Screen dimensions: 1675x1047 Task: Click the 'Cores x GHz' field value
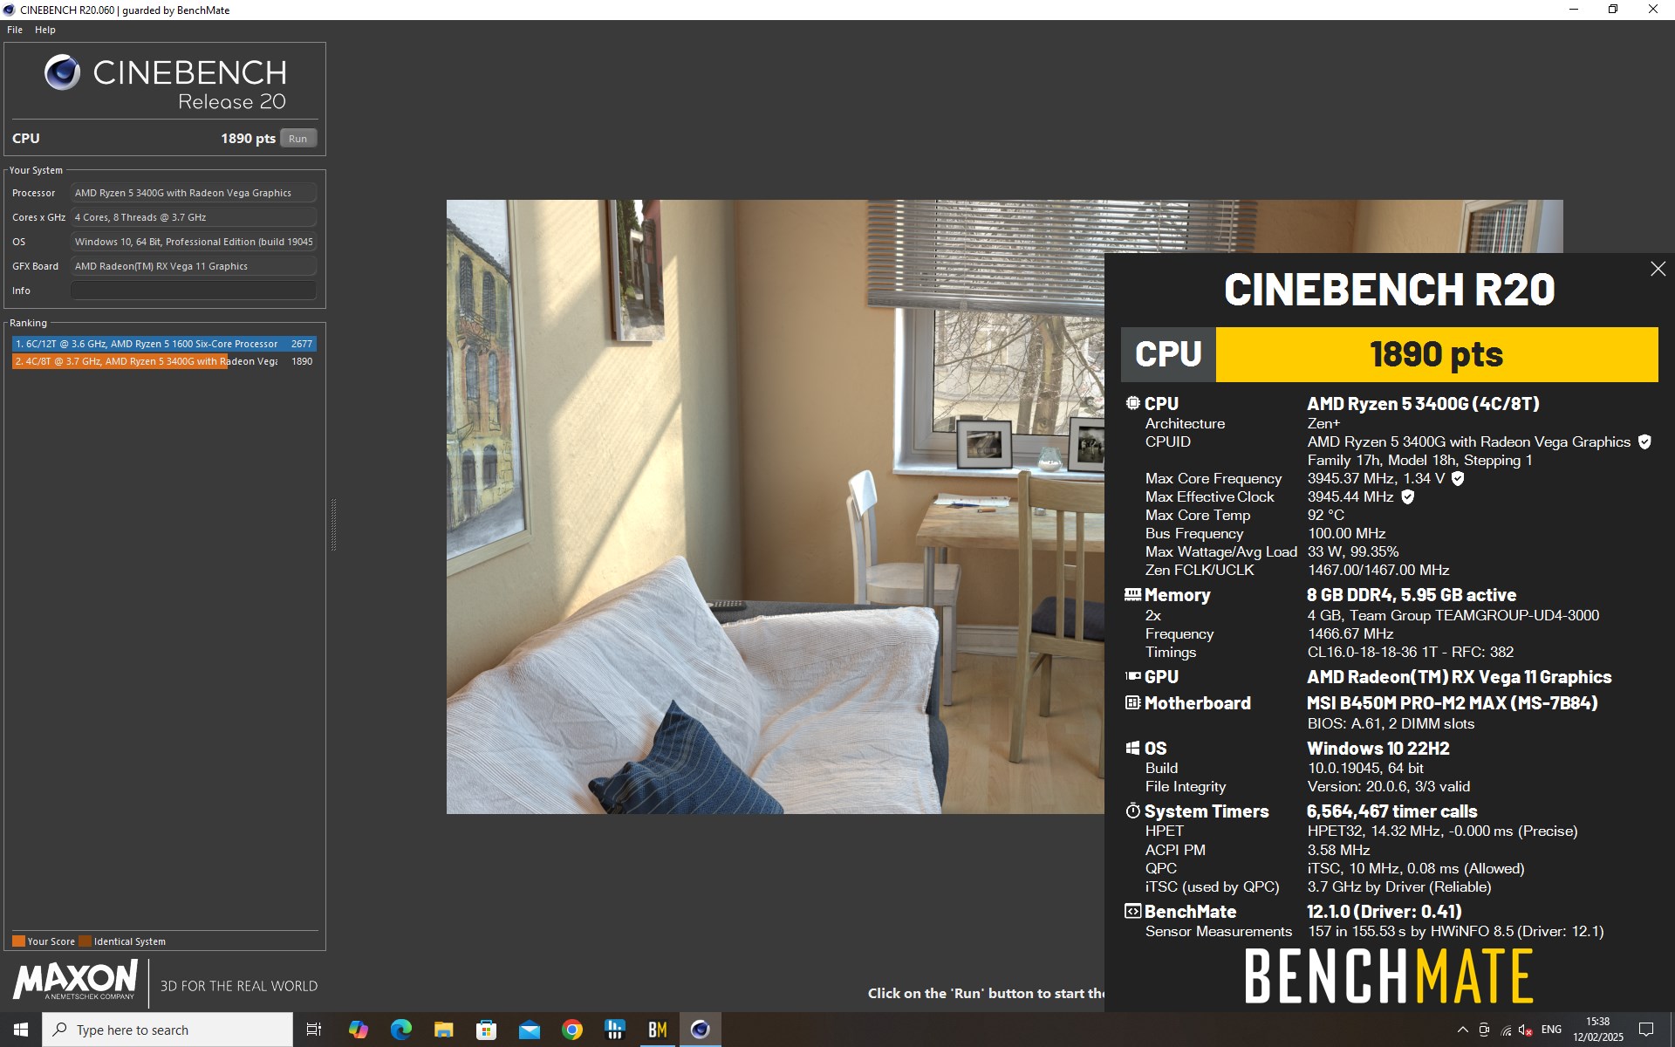193,217
